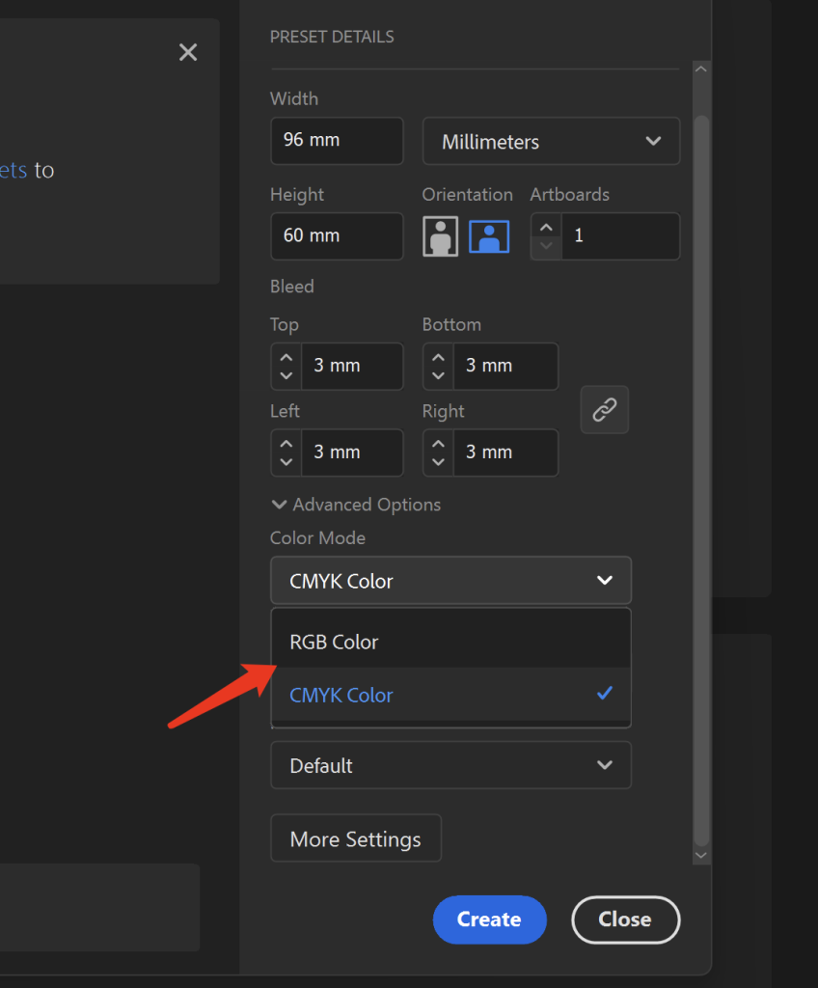Click the Width input field
The width and height of the screenshot is (818, 988).
(x=336, y=141)
